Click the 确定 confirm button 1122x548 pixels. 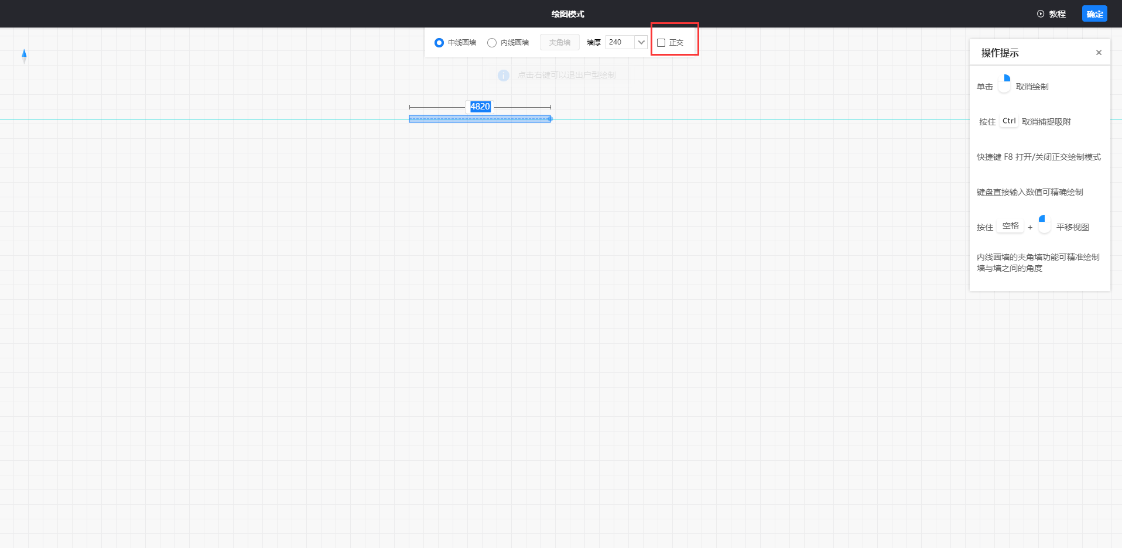pyautogui.click(x=1094, y=14)
